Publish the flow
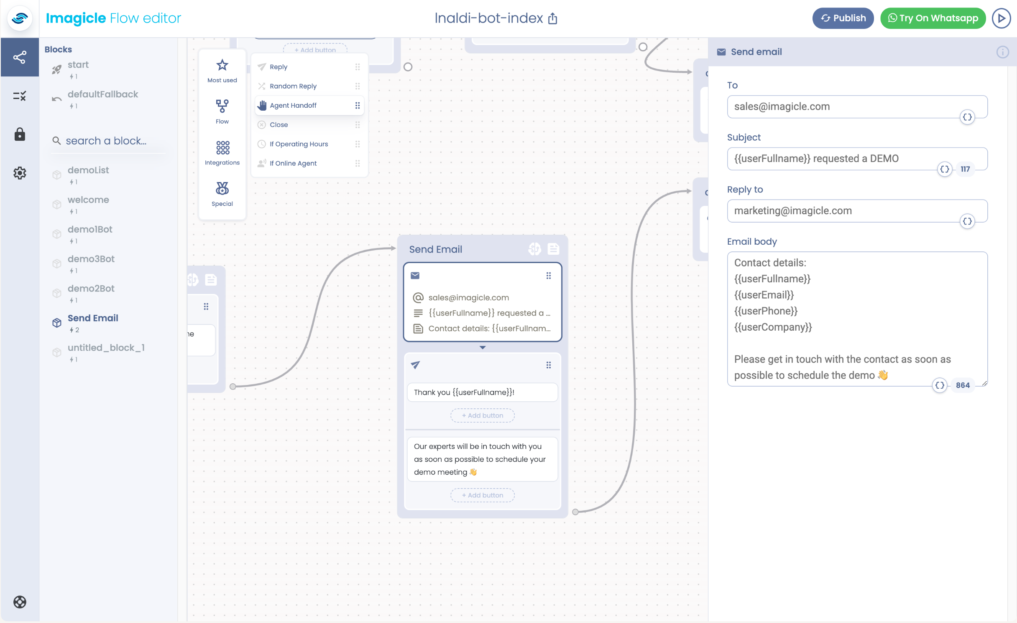The width and height of the screenshot is (1017, 623). [843, 18]
